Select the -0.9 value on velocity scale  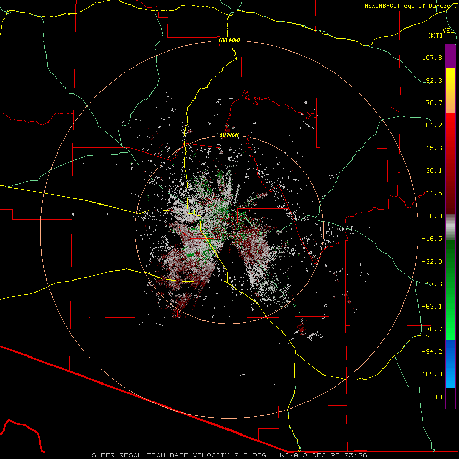pyautogui.click(x=434, y=216)
